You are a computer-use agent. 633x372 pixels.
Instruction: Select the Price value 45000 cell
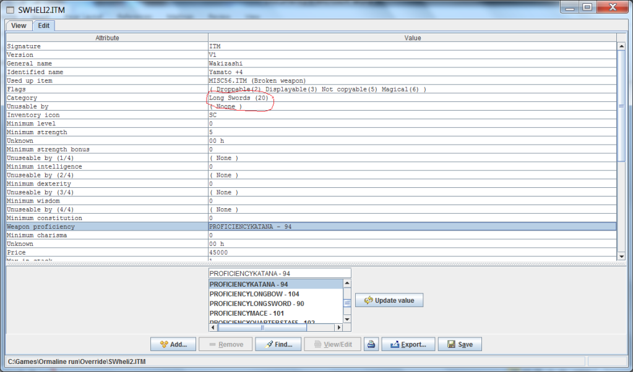[x=412, y=253]
